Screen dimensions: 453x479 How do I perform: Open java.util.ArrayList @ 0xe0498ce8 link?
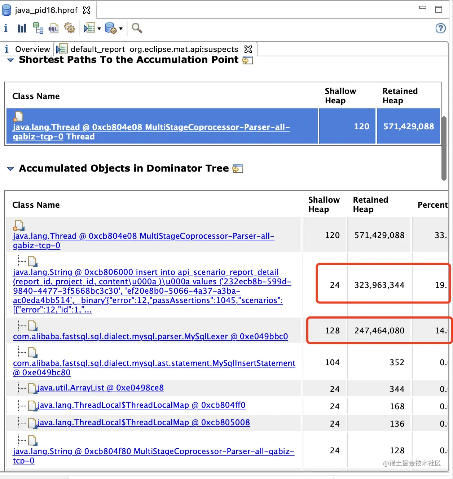click(101, 388)
